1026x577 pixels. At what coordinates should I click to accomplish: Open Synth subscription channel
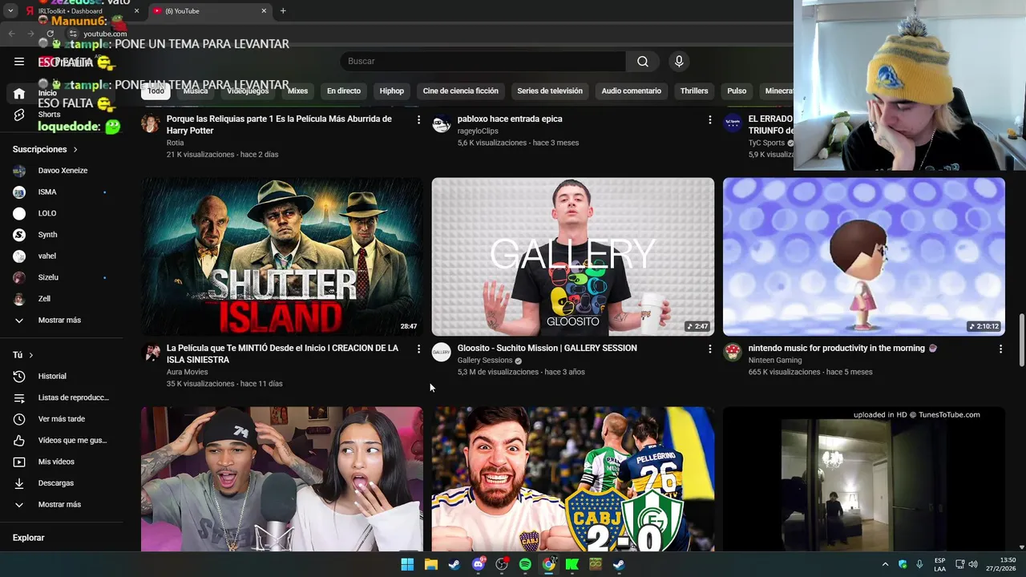click(60, 235)
